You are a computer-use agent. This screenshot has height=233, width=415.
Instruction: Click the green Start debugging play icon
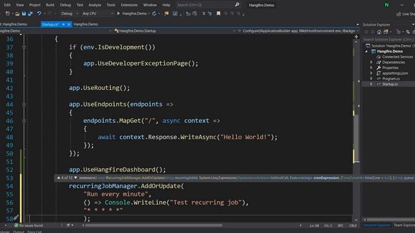tap(118, 14)
